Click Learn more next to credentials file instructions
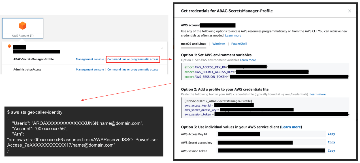Viewport: 360px width, 163px height. pos(318,94)
